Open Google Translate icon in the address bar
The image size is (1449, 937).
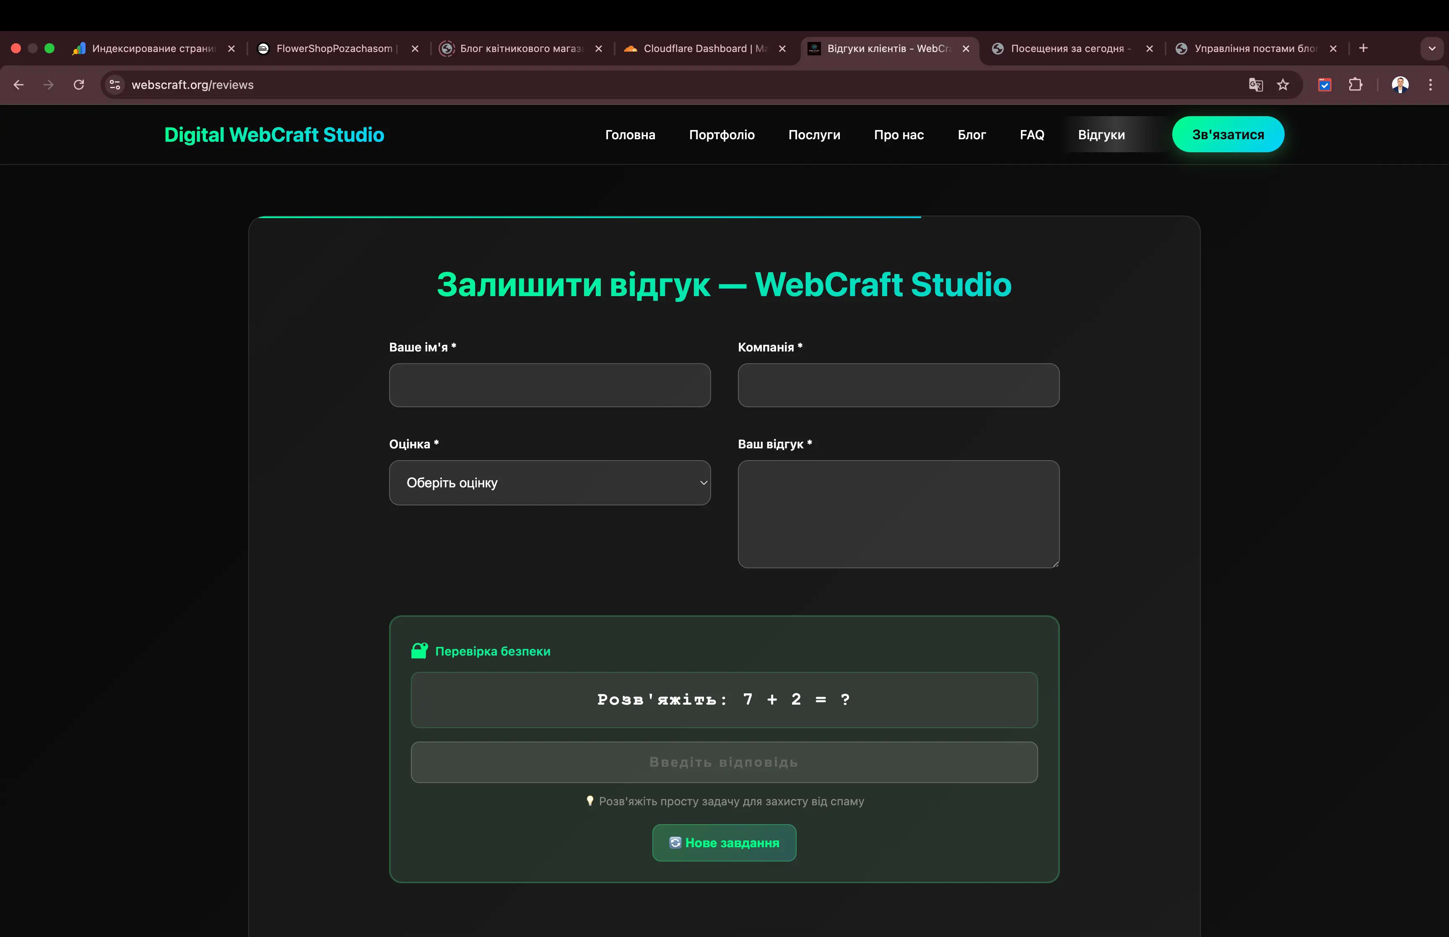pos(1255,85)
